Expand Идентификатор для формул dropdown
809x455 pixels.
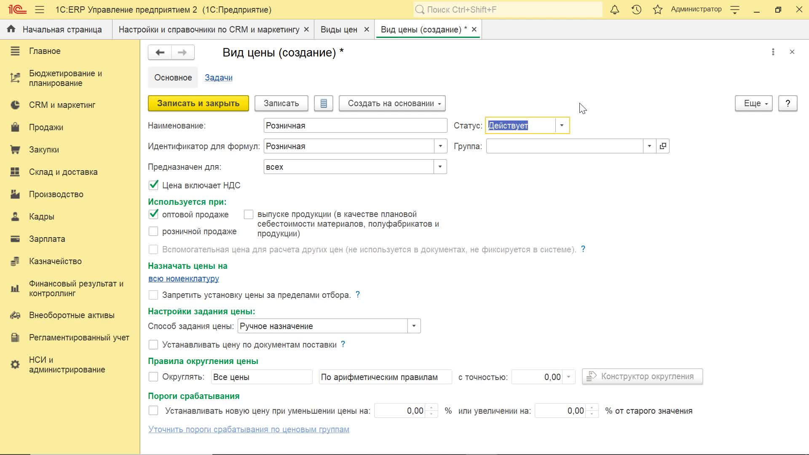pyautogui.click(x=440, y=146)
